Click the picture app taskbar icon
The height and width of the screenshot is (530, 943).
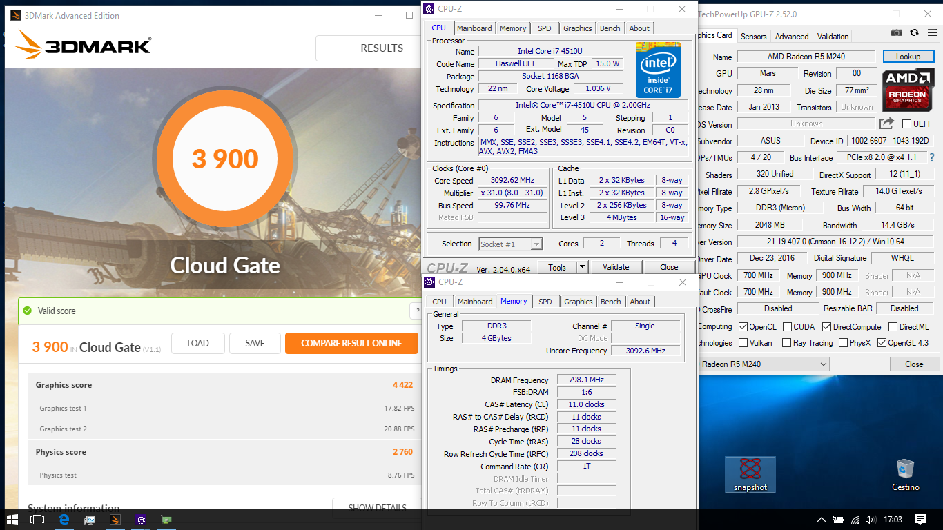pyautogui.click(x=90, y=520)
